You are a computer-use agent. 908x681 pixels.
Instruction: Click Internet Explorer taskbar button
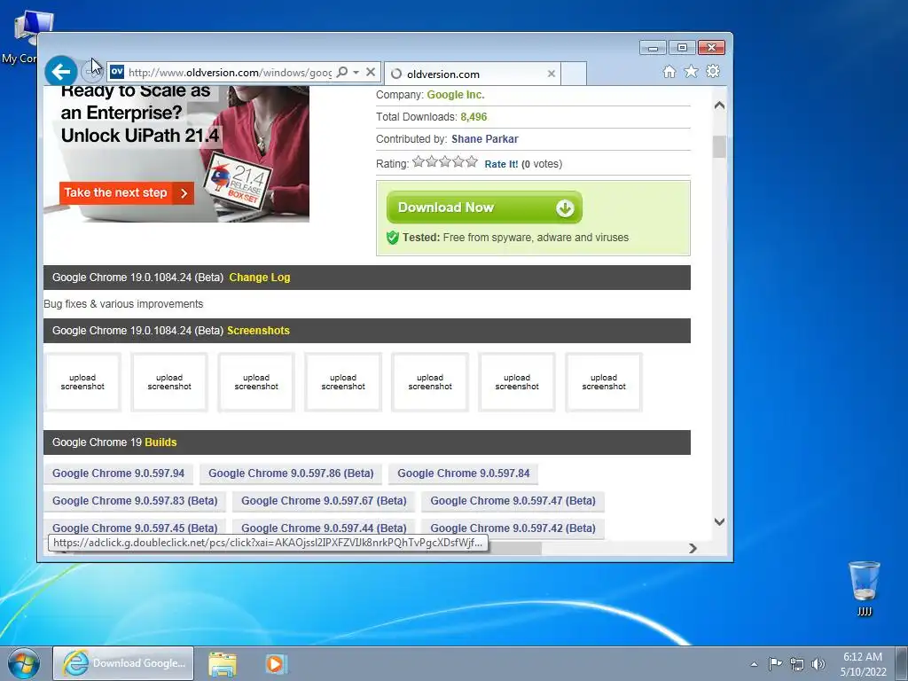pos(123,663)
